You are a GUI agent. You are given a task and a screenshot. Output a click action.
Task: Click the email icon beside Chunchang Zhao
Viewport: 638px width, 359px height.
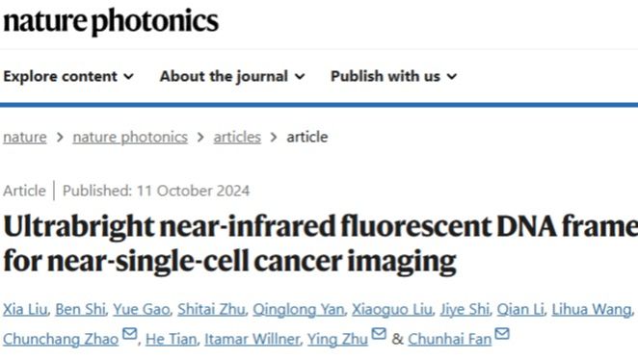point(130,334)
